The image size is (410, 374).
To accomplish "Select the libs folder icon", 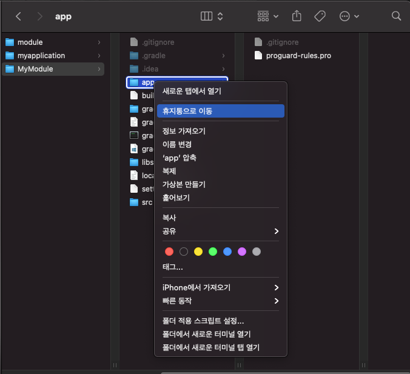I will click(x=134, y=162).
